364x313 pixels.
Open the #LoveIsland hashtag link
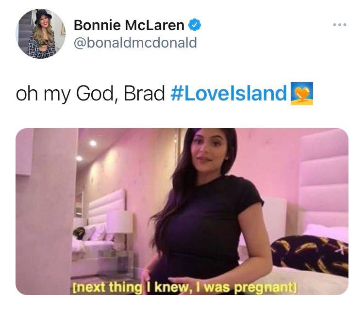(229, 93)
